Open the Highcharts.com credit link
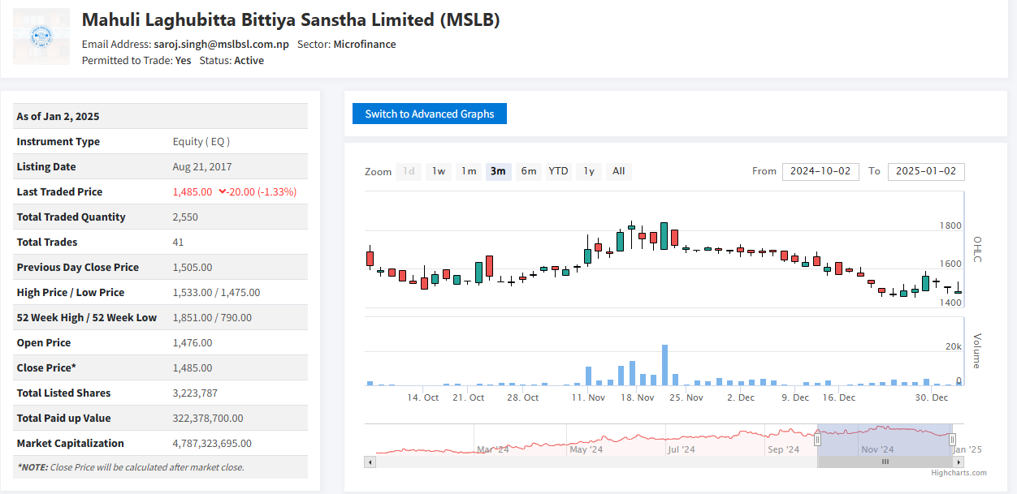The image size is (1017, 494). 959,473
